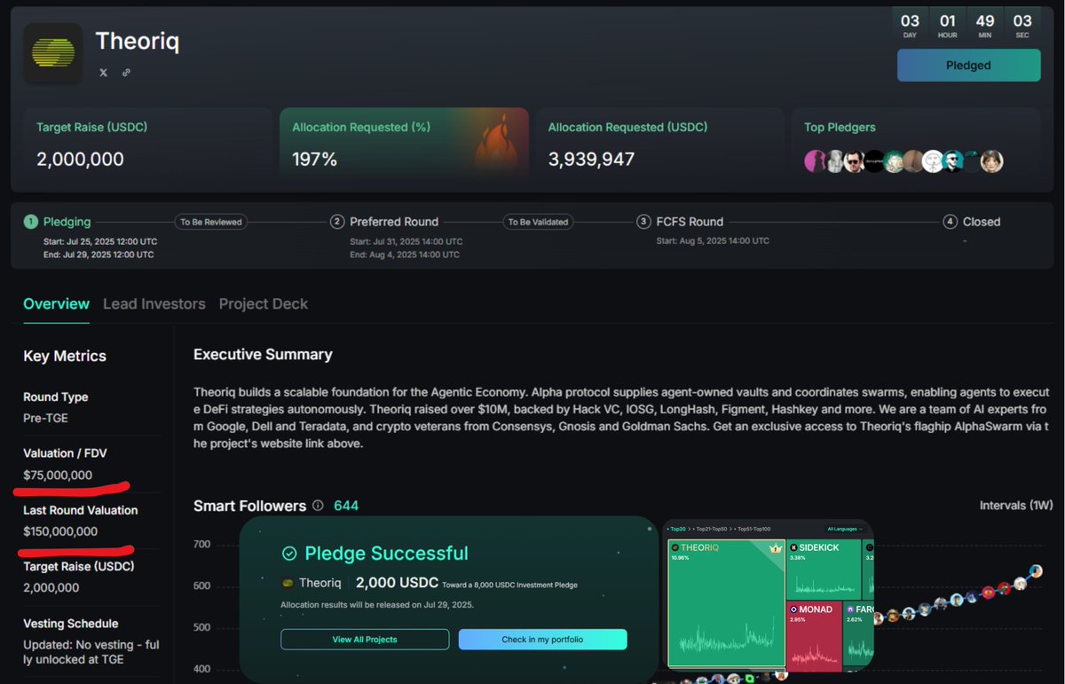Click the Key Metrics heading
The height and width of the screenshot is (684, 1065).
click(x=65, y=356)
